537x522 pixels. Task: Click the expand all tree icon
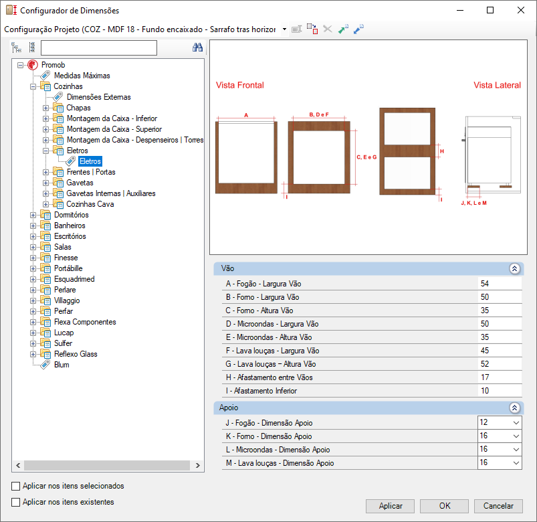[x=17, y=48]
